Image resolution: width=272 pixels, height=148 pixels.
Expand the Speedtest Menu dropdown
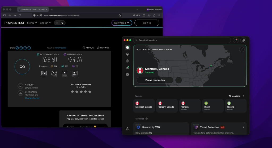[x=32, y=23]
